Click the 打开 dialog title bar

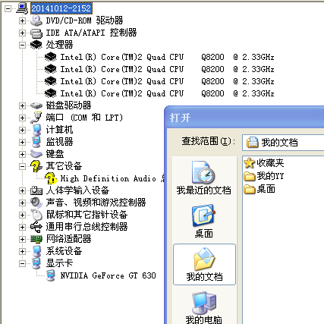coord(245,118)
